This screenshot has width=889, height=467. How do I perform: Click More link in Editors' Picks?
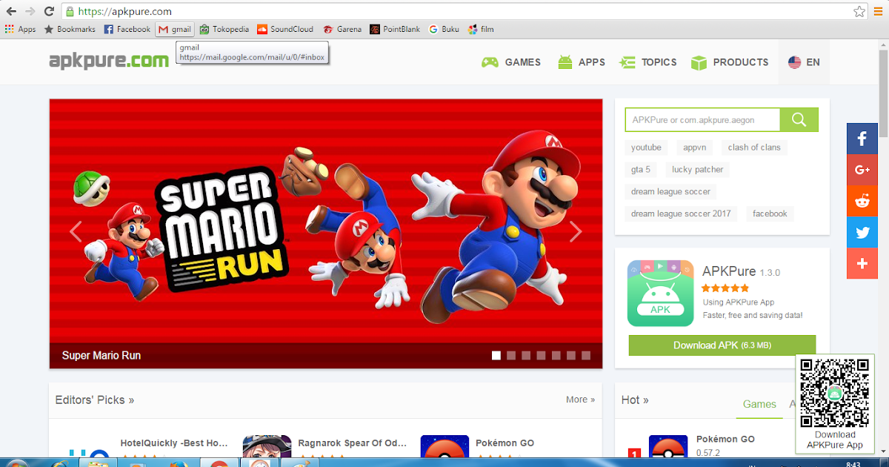[x=580, y=400]
